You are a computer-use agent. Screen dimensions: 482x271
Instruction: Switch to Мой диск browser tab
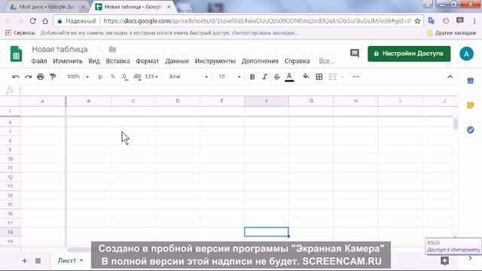pyautogui.click(x=46, y=7)
